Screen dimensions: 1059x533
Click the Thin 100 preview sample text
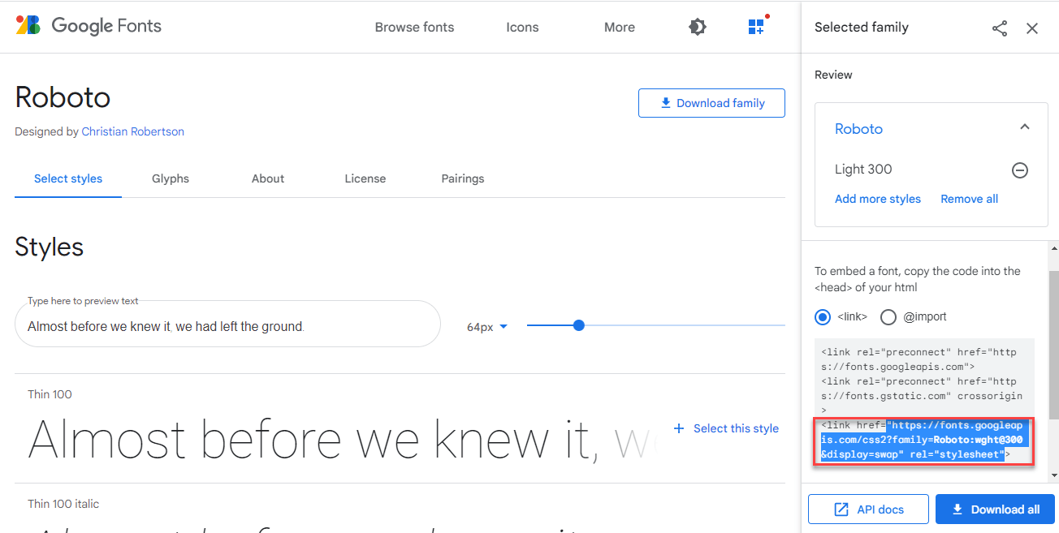(x=341, y=441)
